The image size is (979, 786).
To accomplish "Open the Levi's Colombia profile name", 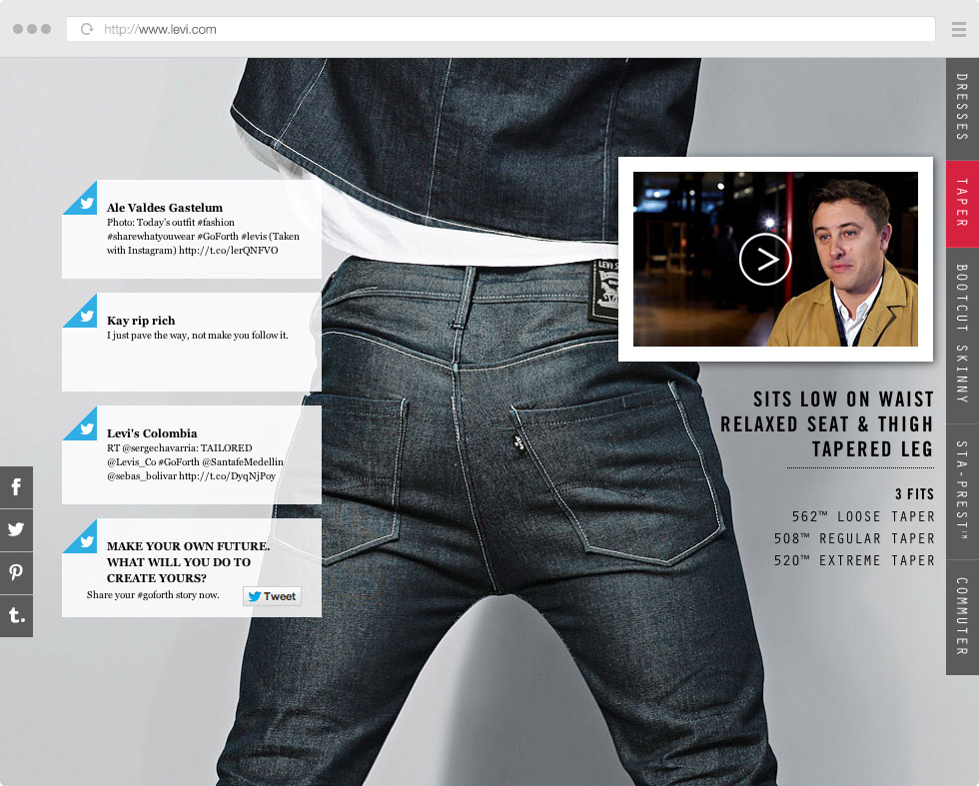I will click(x=152, y=433).
